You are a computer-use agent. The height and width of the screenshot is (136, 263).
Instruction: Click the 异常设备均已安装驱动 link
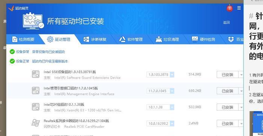(48, 52)
